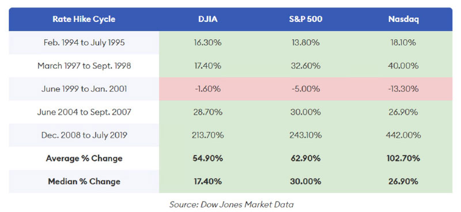Select the -1.60% DJIA cell

pos(207,89)
